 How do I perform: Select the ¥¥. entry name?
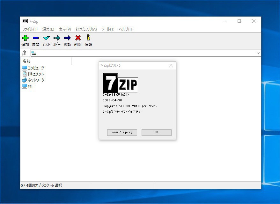click(30, 86)
